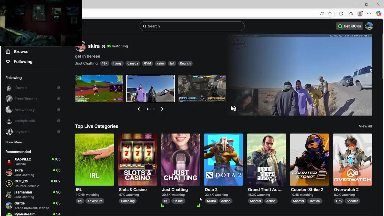Add page to favorites star icon
The image size is (384, 216).
coord(330,13)
